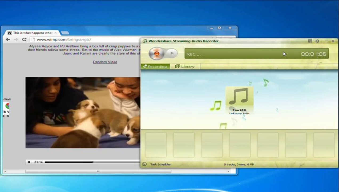Minimize the Chrome window
This screenshot has height=192, width=339.
[x=211, y=28]
